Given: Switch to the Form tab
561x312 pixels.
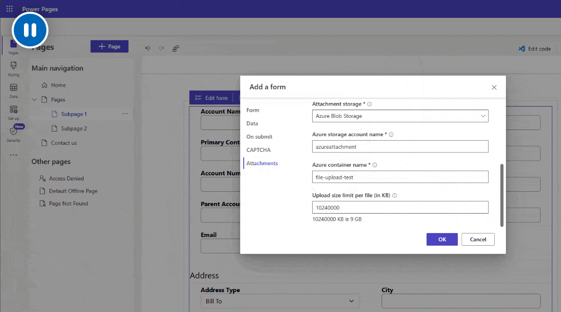Looking at the screenshot, I should click(252, 110).
